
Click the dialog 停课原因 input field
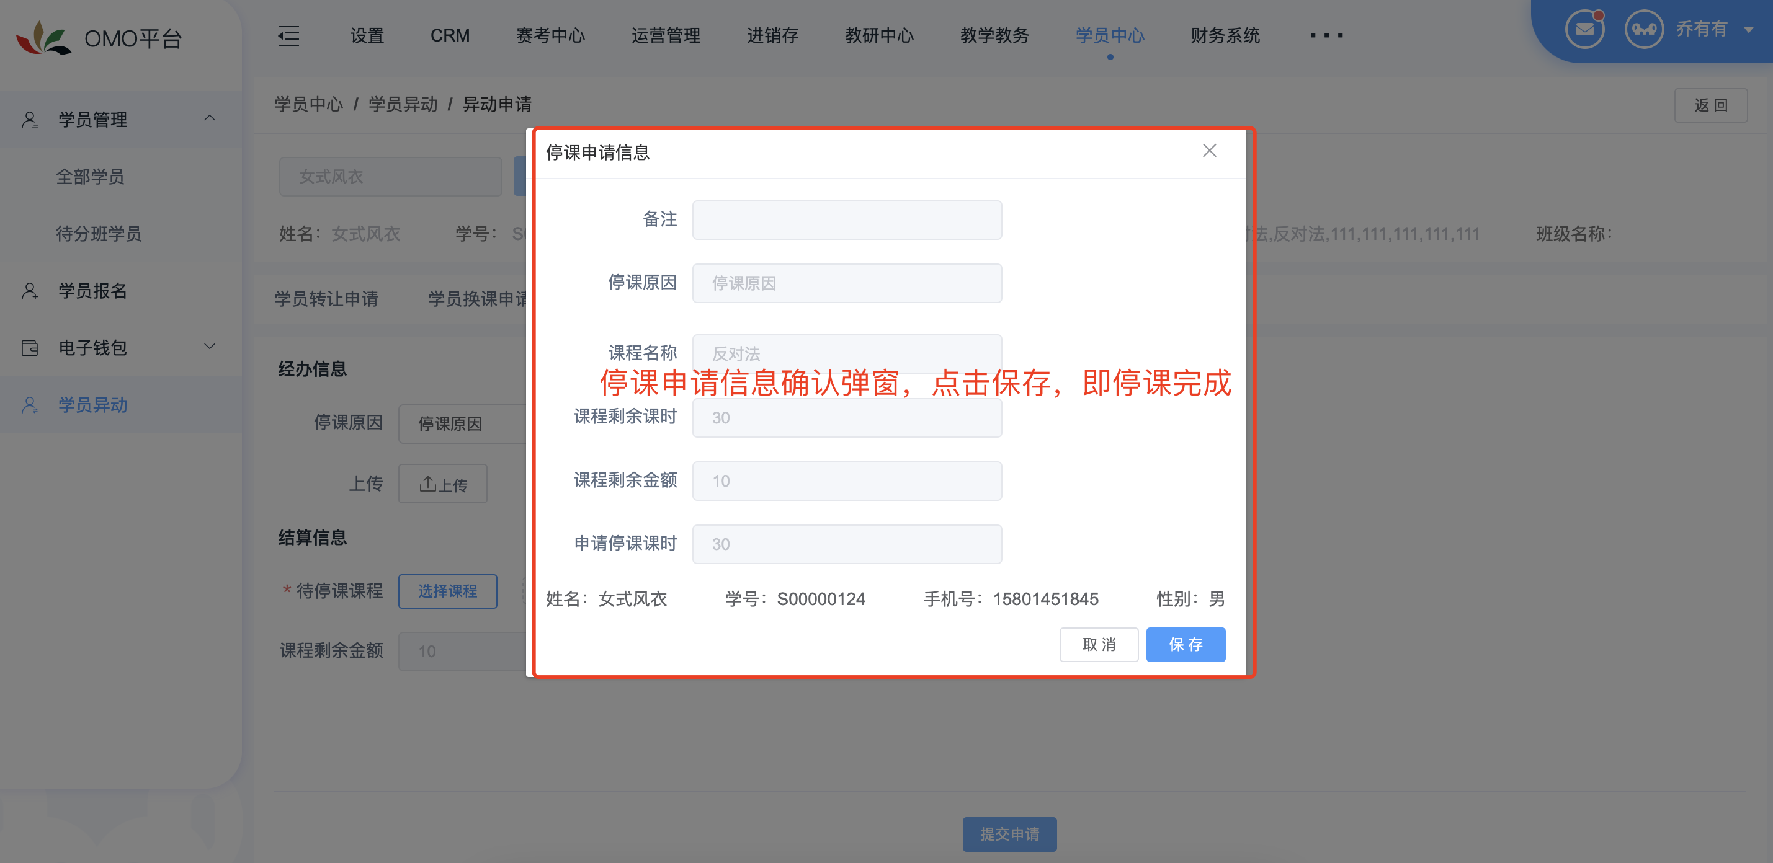coord(847,283)
